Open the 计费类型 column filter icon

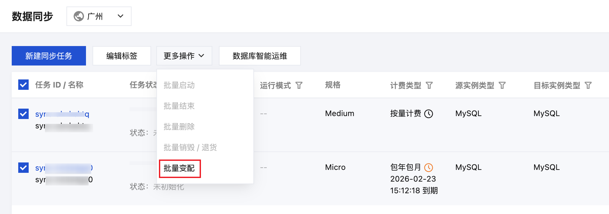(x=429, y=85)
